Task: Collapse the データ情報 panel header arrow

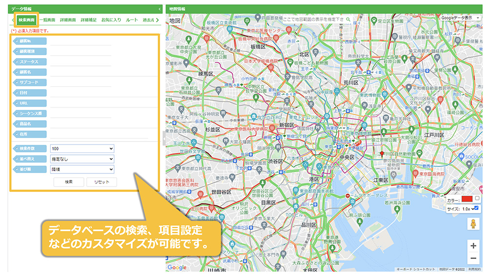Action: (160, 9)
